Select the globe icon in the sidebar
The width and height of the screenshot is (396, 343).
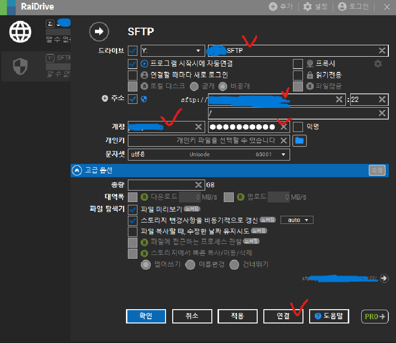(20, 32)
